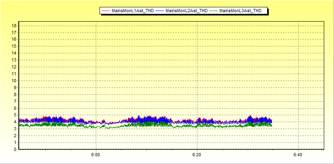Click the 2 label on the Y-axis
Viewport: 334px width, 164px height.
pos(15,136)
